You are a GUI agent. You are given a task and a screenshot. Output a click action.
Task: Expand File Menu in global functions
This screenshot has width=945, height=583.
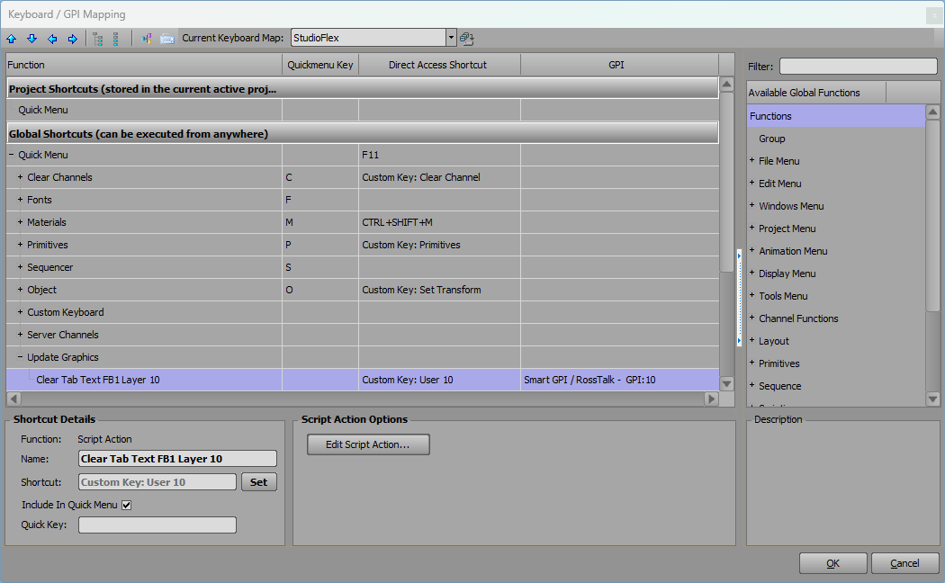pyautogui.click(x=751, y=160)
